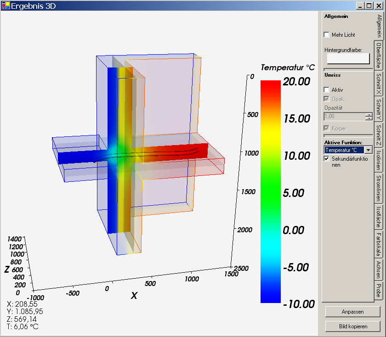Maximize the Ergebnis 3D window
This screenshot has width=386, height=337.
coord(369,6)
